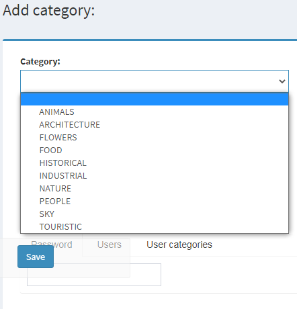
Task: Open the Users tab
Action: click(110, 245)
